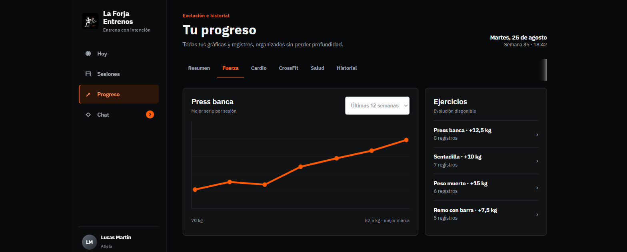Select the first chart data point, 70 kg
Screen dimensions: 627x252
(x=195, y=189)
